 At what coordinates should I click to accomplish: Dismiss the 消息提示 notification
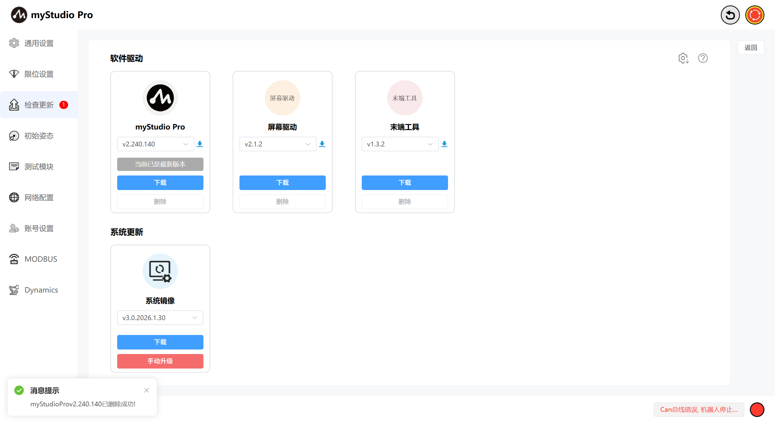(x=147, y=390)
